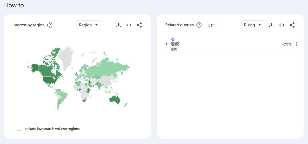
Task: Click the Related queries heading
Action: (x=180, y=25)
